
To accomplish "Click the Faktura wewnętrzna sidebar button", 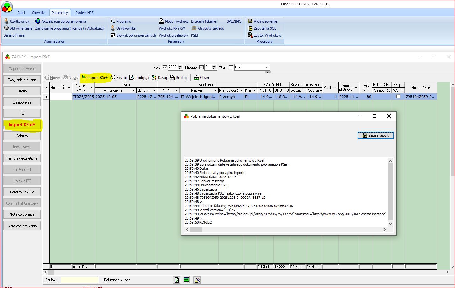I will point(22,158).
